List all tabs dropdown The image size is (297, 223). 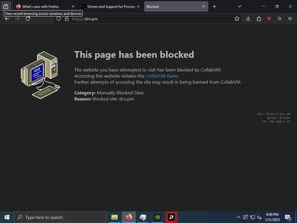[239, 6]
